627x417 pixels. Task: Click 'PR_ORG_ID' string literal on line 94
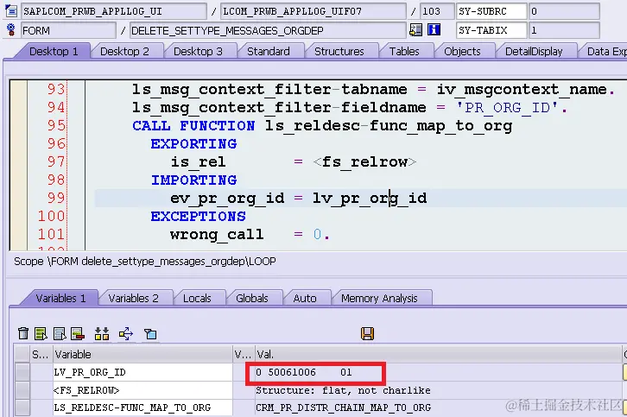[508, 108]
